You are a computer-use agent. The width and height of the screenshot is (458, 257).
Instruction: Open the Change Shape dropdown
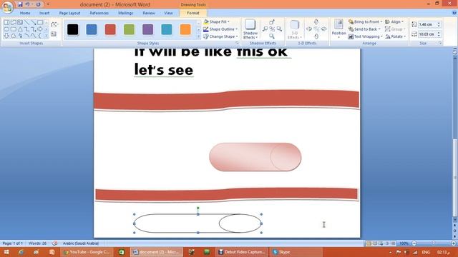point(220,36)
